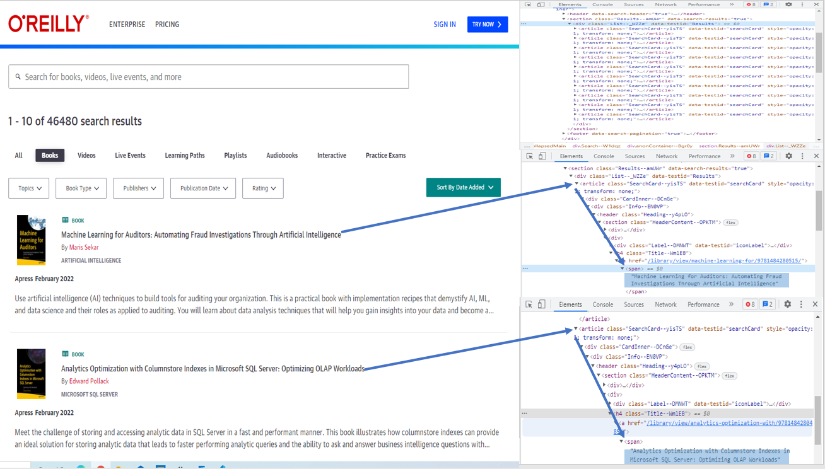Activate inspect element picker in bottom DevTools panel
This screenshot has height=469, width=825.
pyautogui.click(x=529, y=304)
